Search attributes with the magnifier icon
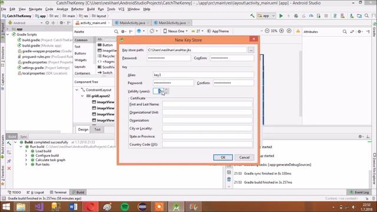Image resolution: width=377 pixels, height=212 pixels. click(x=345, y=31)
